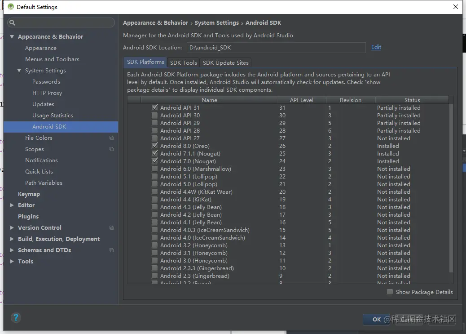This screenshot has height=334, width=466.
Task: Select the Android API 28 row name
Action: click(180, 131)
